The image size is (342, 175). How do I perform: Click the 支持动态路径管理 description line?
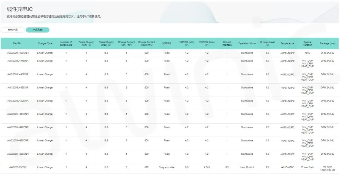(54, 16)
